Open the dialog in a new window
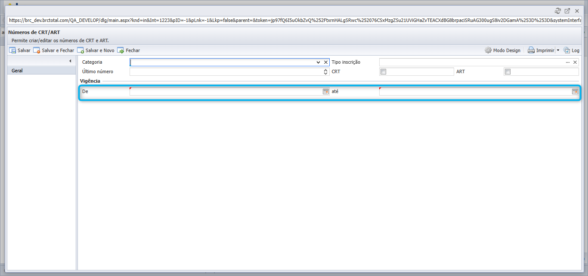588x276 pixels. click(x=567, y=11)
